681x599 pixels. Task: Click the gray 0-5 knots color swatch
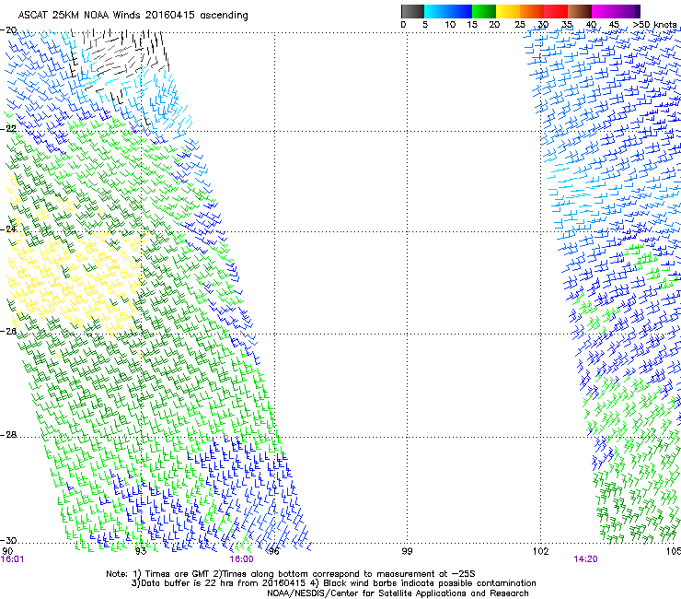click(x=412, y=11)
